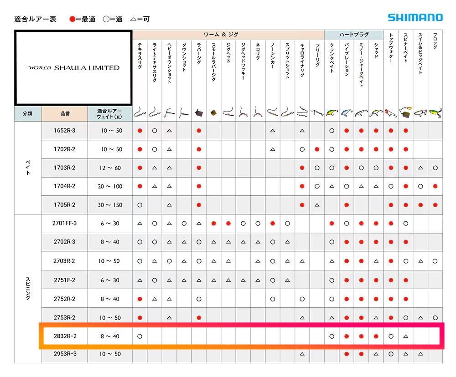Select the スプリットショット rig illustration

pos(287,112)
